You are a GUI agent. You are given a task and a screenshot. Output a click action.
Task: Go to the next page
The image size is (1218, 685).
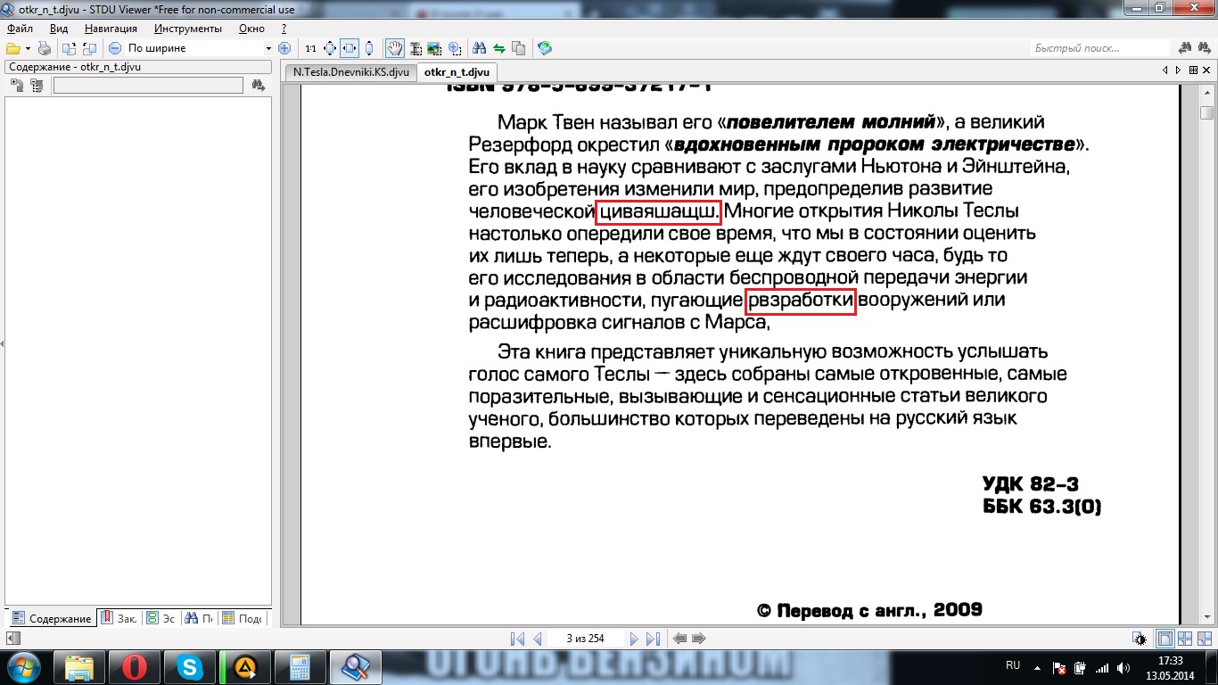click(x=634, y=639)
